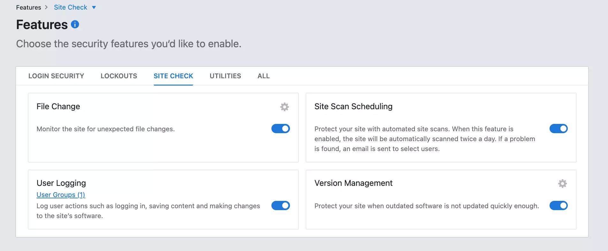Show the All features tab

(x=263, y=76)
